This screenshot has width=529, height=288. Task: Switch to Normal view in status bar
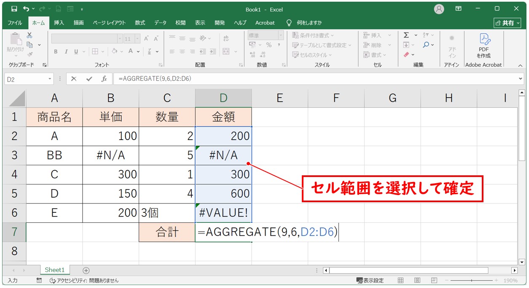point(401,280)
